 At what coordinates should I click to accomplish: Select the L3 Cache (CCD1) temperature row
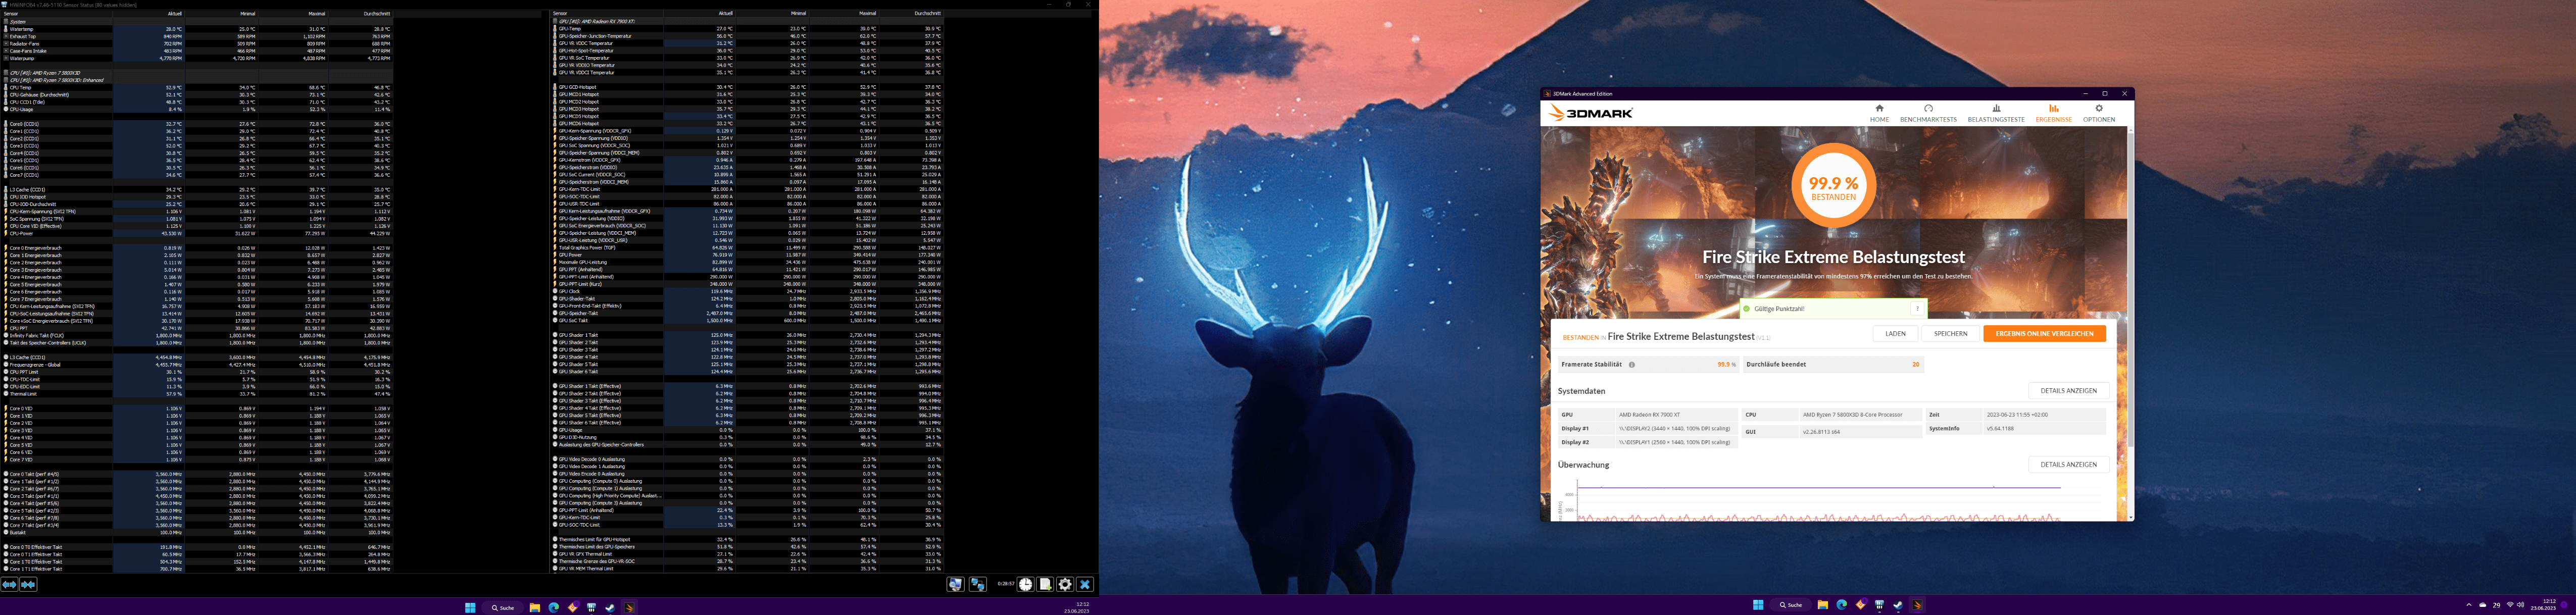click(196, 190)
